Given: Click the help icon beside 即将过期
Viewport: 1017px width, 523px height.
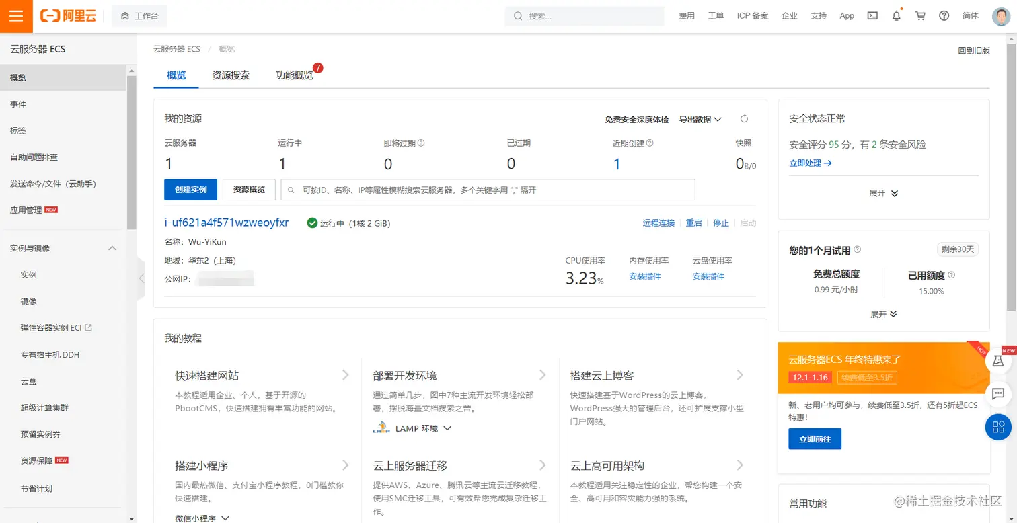Looking at the screenshot, I should [x=421, y=143].
